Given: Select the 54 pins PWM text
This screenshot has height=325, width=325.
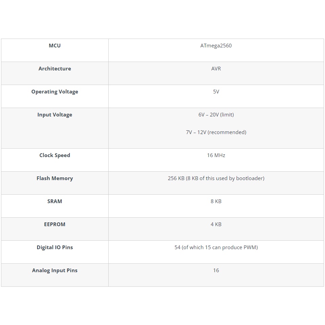Looking at the screenshot, I should click(216, 247).
